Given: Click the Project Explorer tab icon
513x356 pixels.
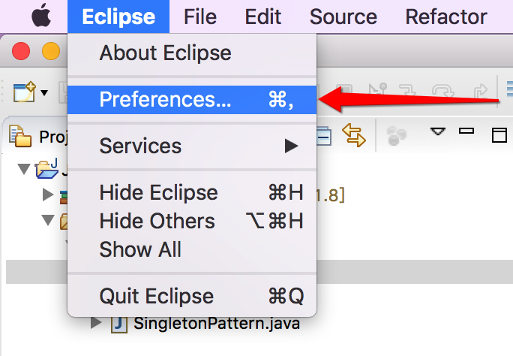Looking at the screenshot, I should 20,136.
